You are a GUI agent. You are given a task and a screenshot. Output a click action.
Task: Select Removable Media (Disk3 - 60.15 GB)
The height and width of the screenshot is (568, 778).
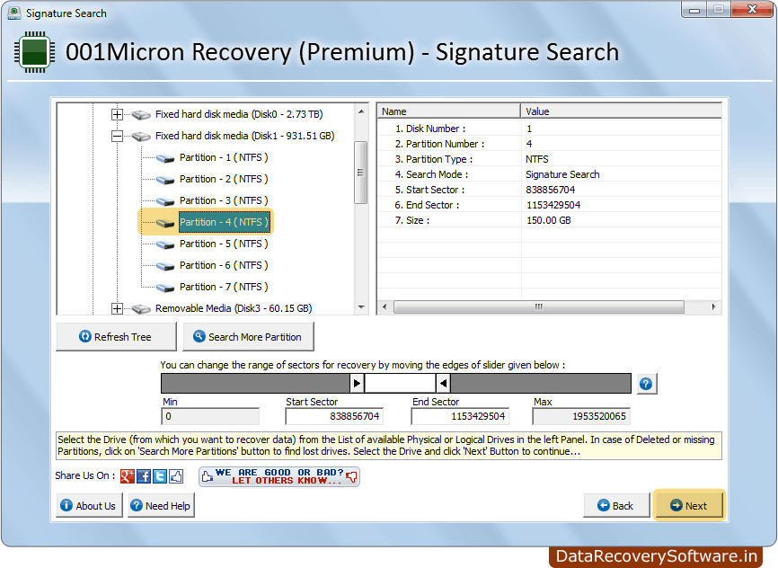(234, 308)
